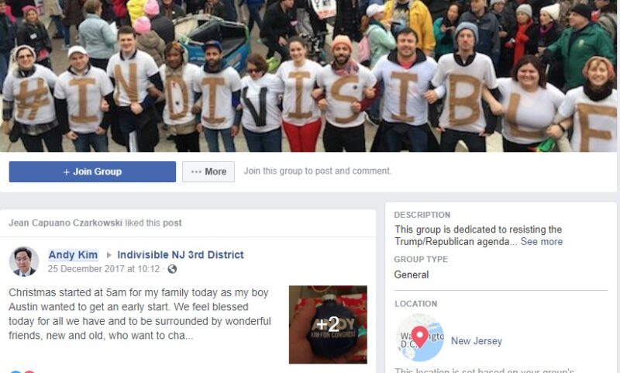Screen dimensions: 620x373
Task: Open the Indivisible NJ 3rd District group link
Action: pyautogui.click(x=181, y=254)
